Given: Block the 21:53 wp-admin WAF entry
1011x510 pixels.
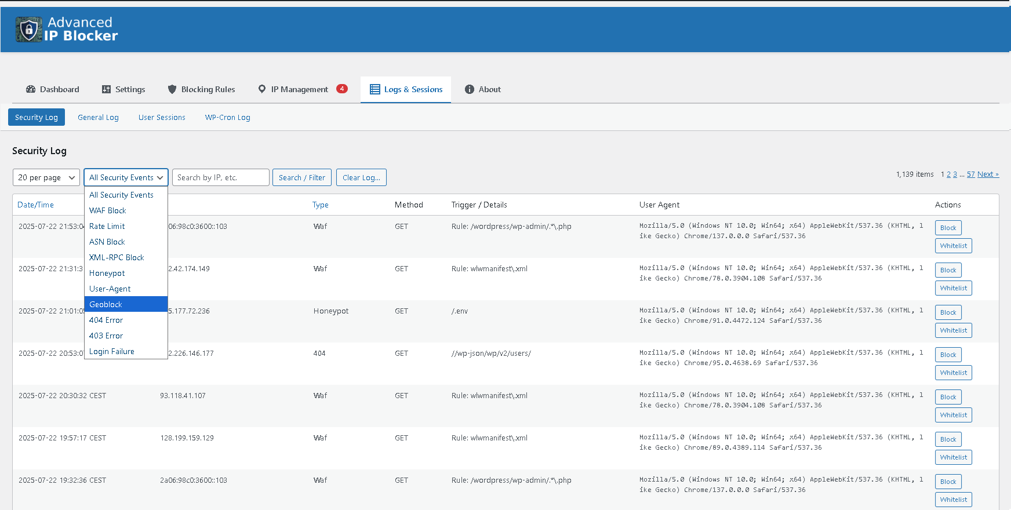Looking at the screenshot, I should [948, 228].
